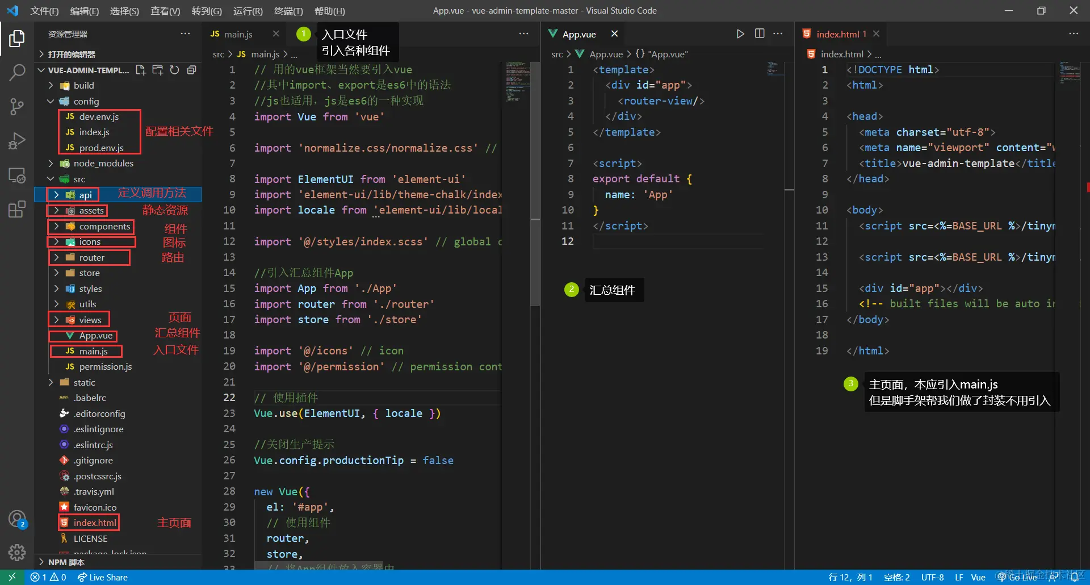Open favicon.ico in the file tree
1090x585 pixels.
click(95, 507)
